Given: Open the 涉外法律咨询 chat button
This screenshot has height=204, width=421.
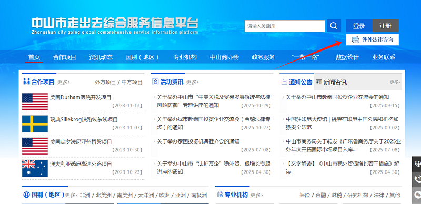Looking at the screenshot, I should tap(373, 39).
